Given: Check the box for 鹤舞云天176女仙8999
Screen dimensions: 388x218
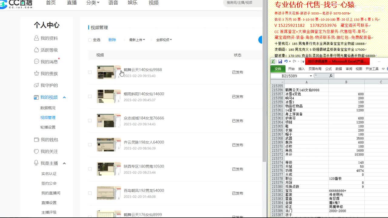Looking at the screenshot, I should click(90, 217).
